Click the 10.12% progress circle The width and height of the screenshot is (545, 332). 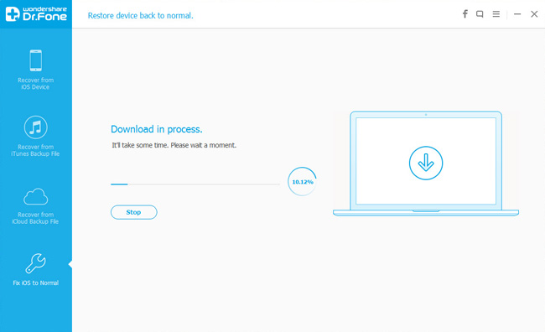point(303,181)
